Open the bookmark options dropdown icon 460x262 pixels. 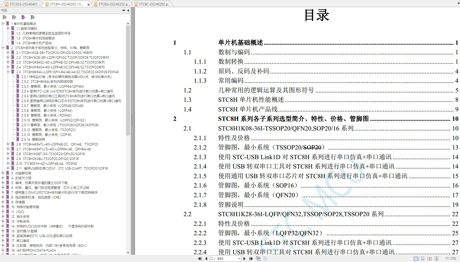click(x=33, y=17)
